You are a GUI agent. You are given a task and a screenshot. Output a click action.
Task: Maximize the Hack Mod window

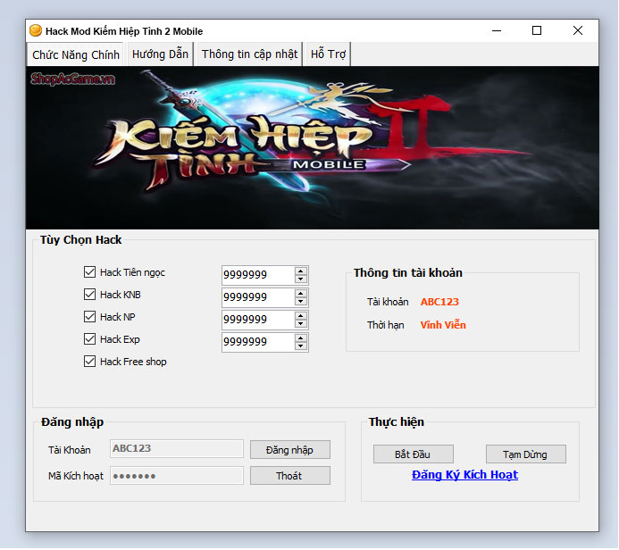pos(537,30)
